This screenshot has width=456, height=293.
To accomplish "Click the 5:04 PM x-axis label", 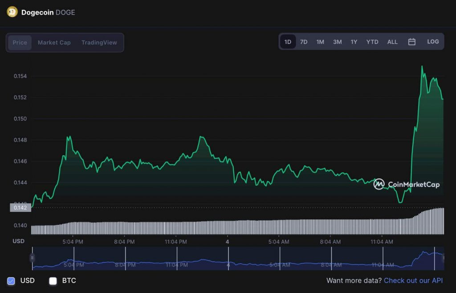I will coord(73,242).
